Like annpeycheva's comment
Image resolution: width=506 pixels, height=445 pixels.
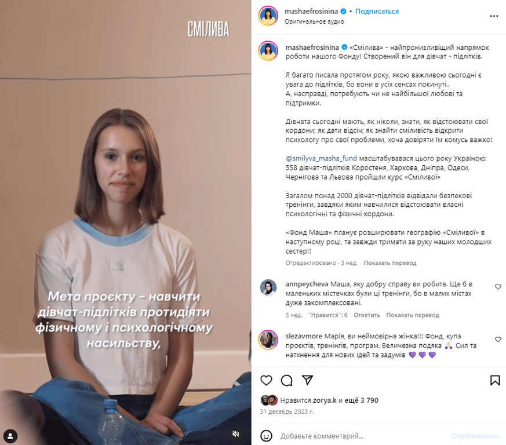498,287
